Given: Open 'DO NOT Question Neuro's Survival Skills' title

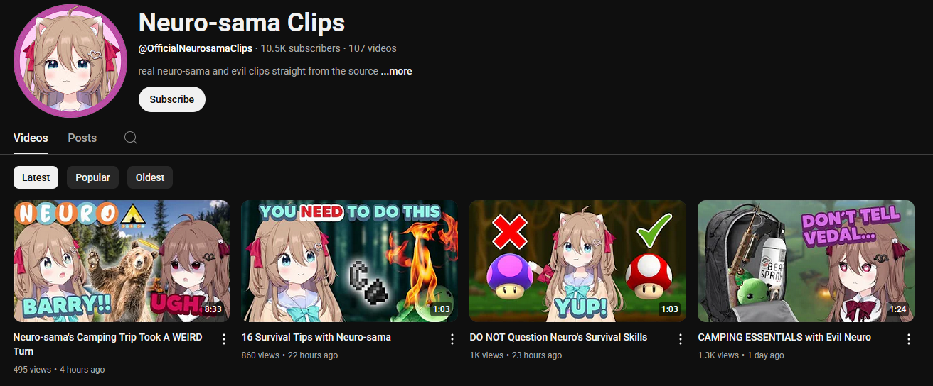Looking at the screenshot, I should click(x=559, y=337).
